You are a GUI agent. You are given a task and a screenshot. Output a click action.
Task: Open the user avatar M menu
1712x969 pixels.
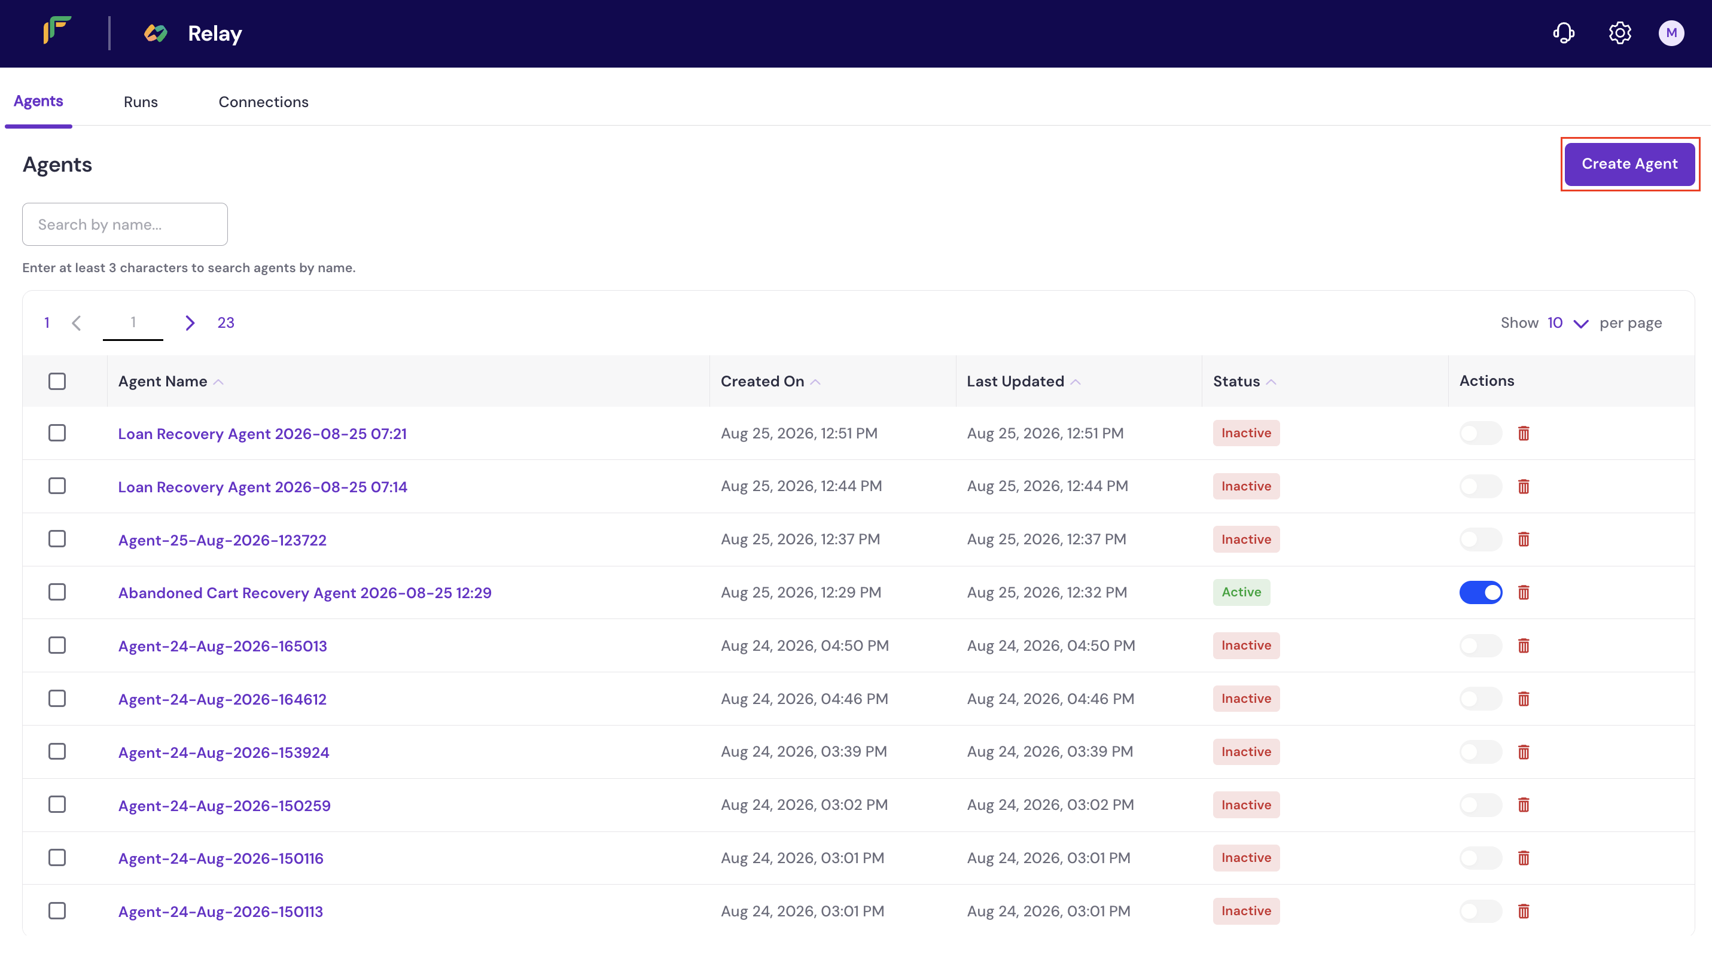coord(1671,33)
